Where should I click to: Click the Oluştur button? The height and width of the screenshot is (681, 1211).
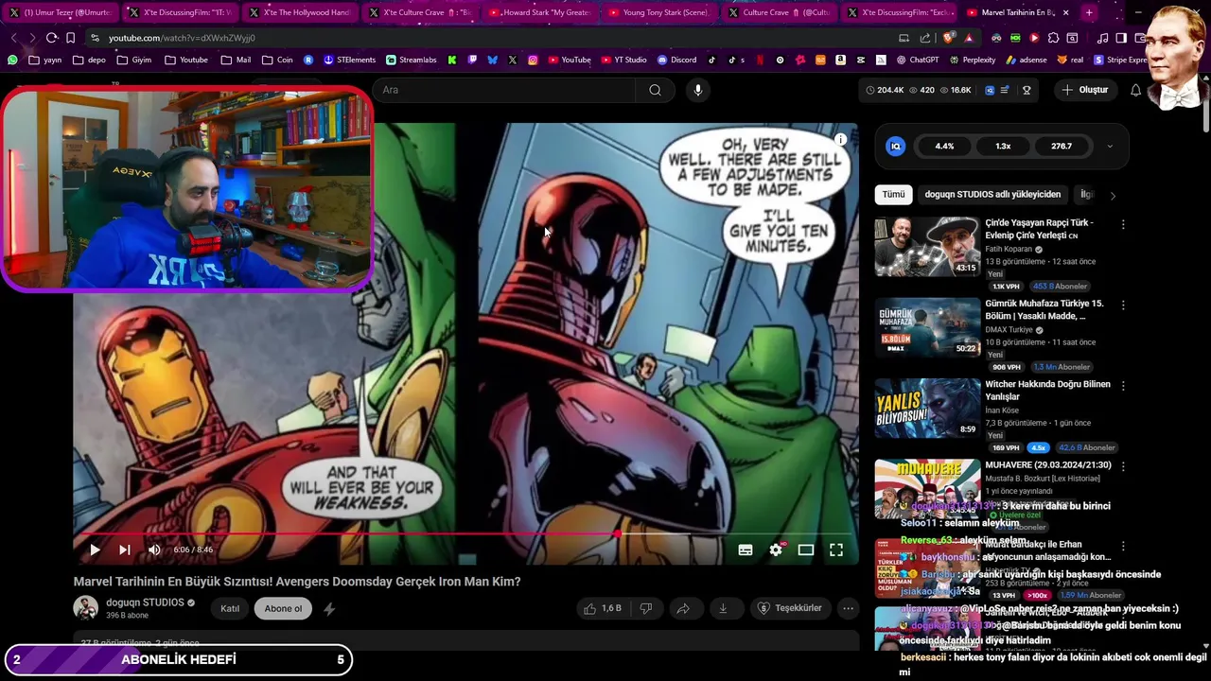point(1084,90)
